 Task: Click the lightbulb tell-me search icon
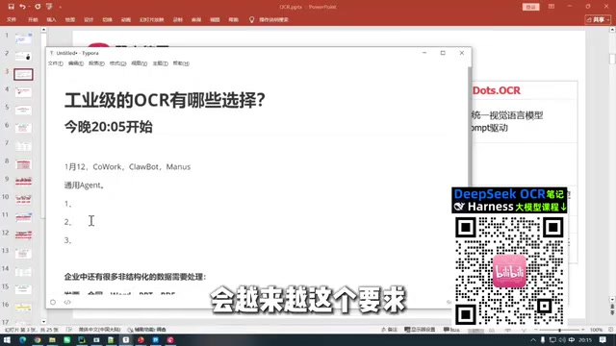pyautogui.click(x=251, y=19)
